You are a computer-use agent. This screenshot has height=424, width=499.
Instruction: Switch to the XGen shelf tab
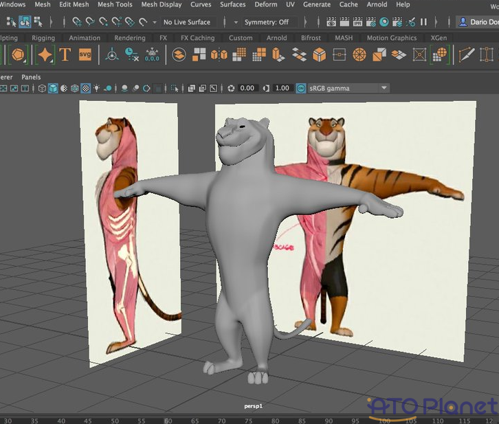439,38
